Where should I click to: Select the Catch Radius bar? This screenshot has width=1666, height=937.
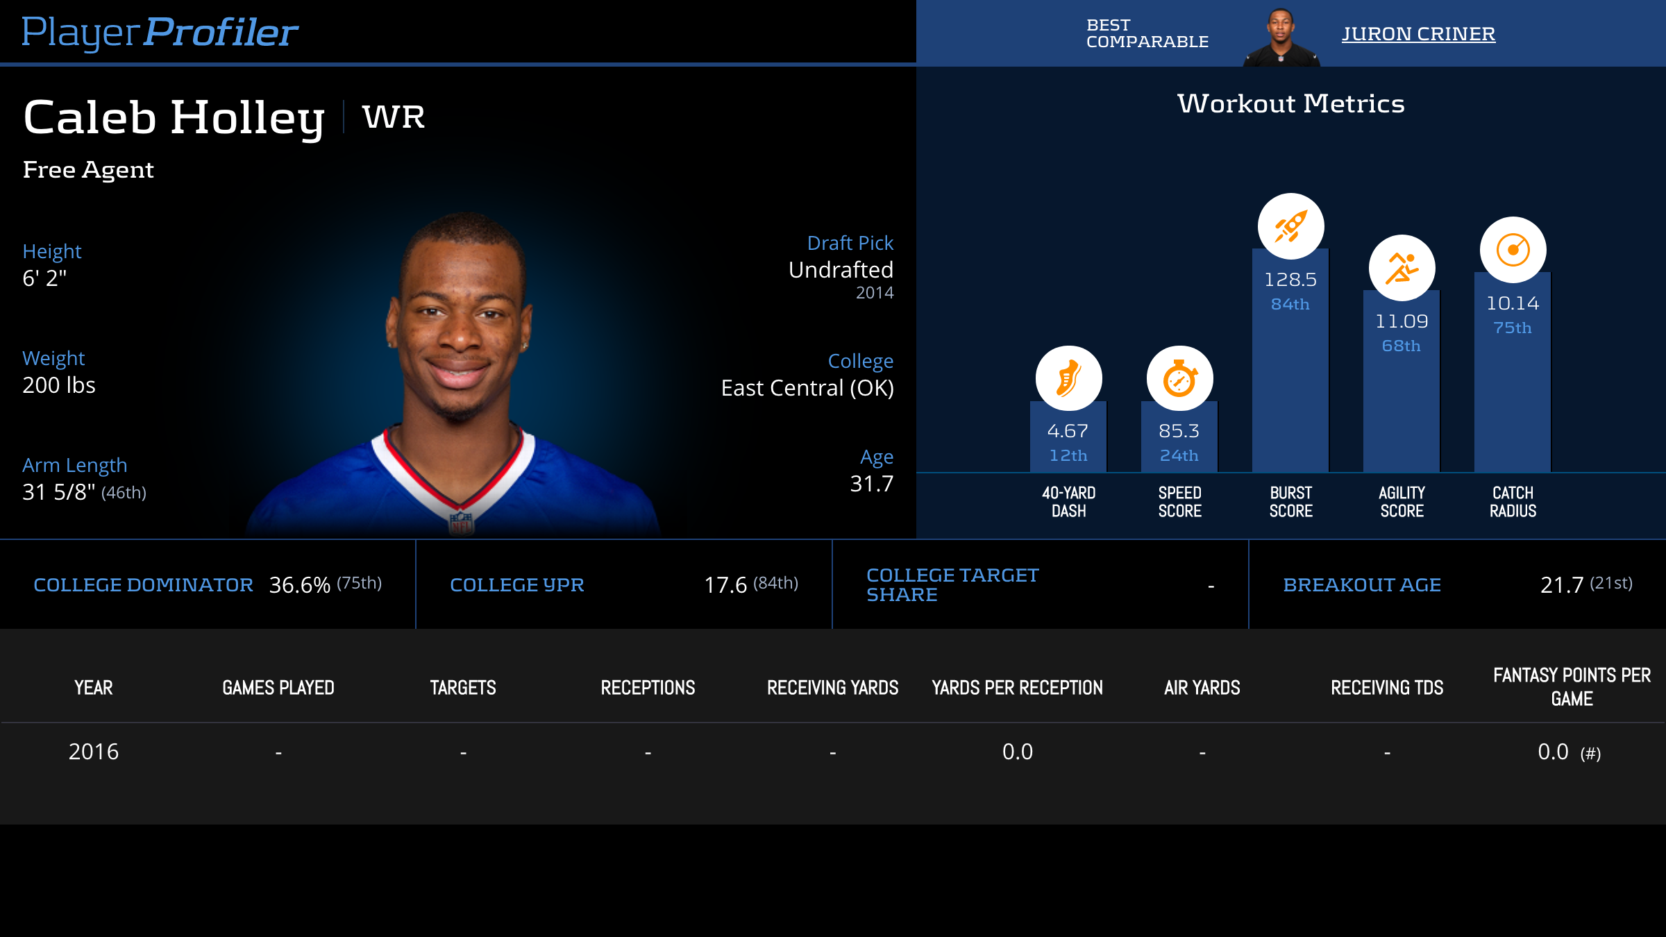pyautogui.click(x=1513, y=403)
